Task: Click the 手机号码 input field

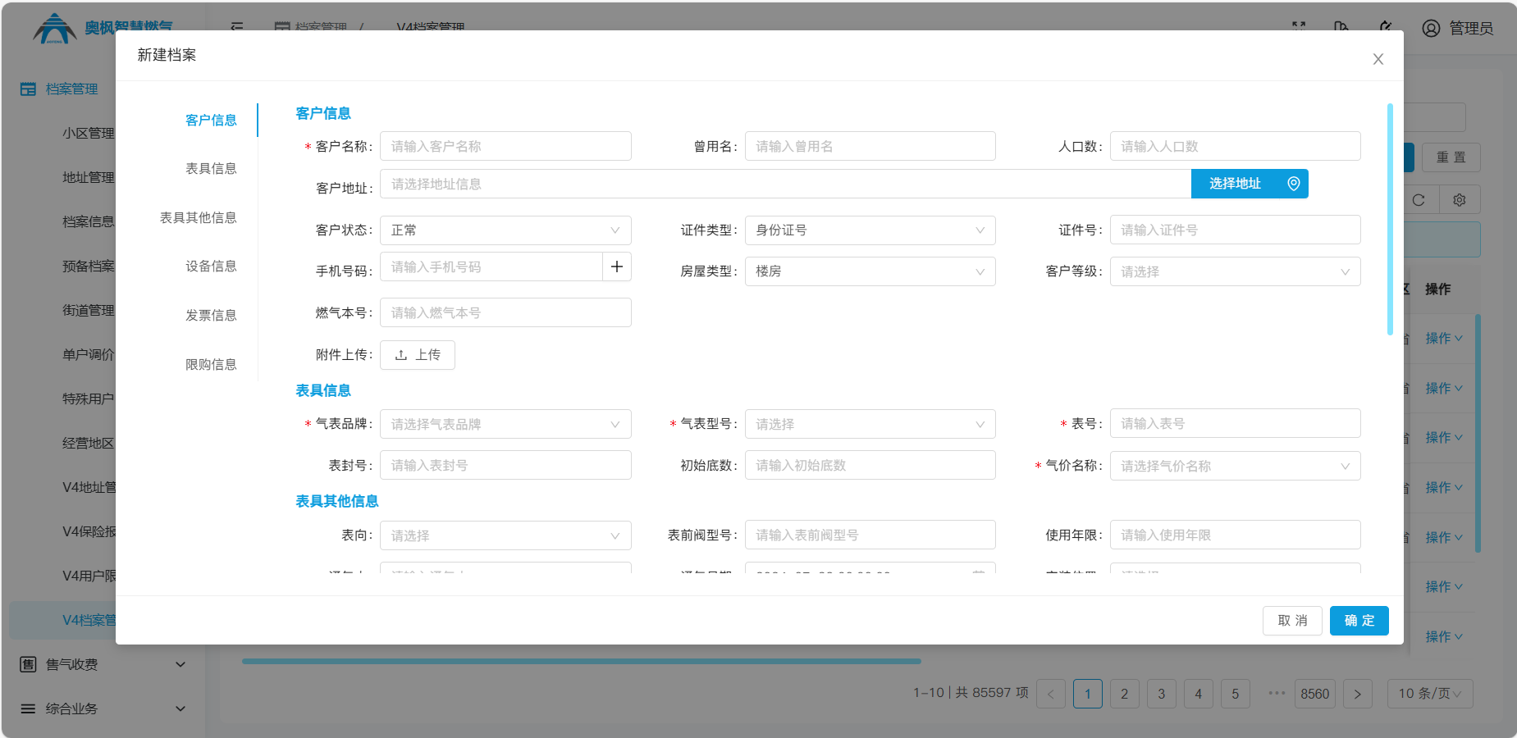Action: click(x=491, y=266)
